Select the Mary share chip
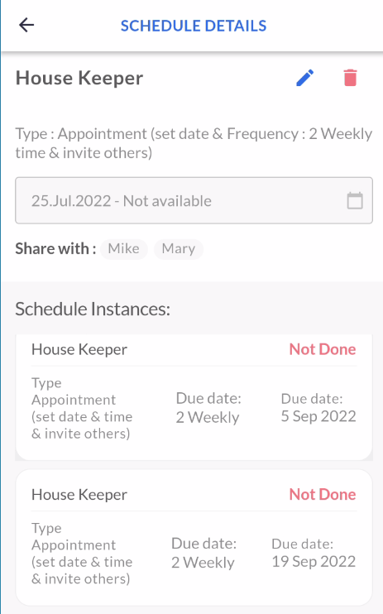 pyautogui.click(x=179, y=249)
